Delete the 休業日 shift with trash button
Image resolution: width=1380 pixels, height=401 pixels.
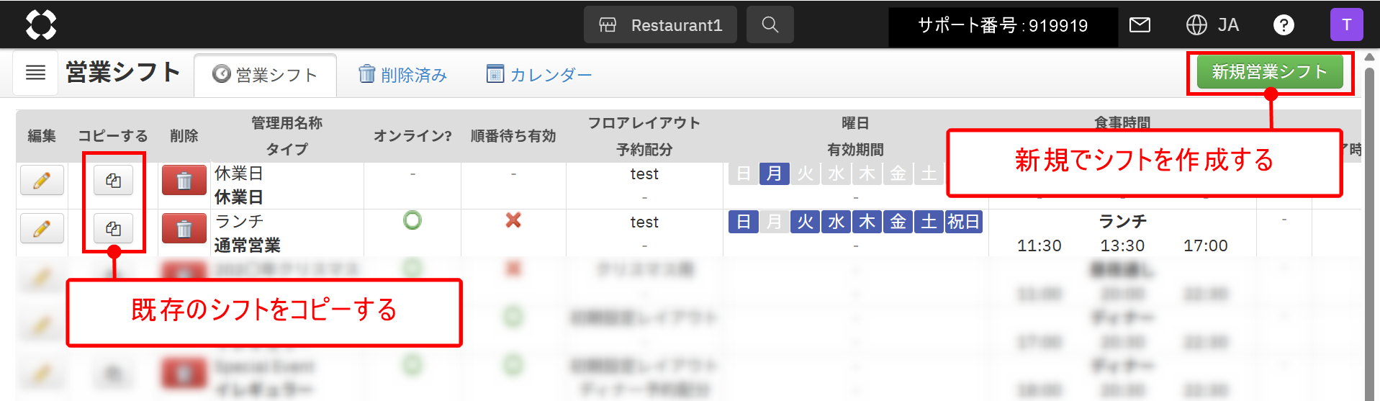point(184,180)
